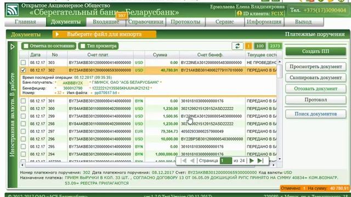Open the Сервис tab
Image resolution: width=351 pixels, height=197 pixels.
click(224, 22)
